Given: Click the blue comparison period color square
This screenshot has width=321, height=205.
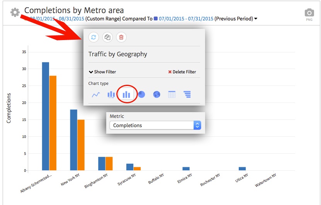Looking at the screenshot, I should [156, 18].
